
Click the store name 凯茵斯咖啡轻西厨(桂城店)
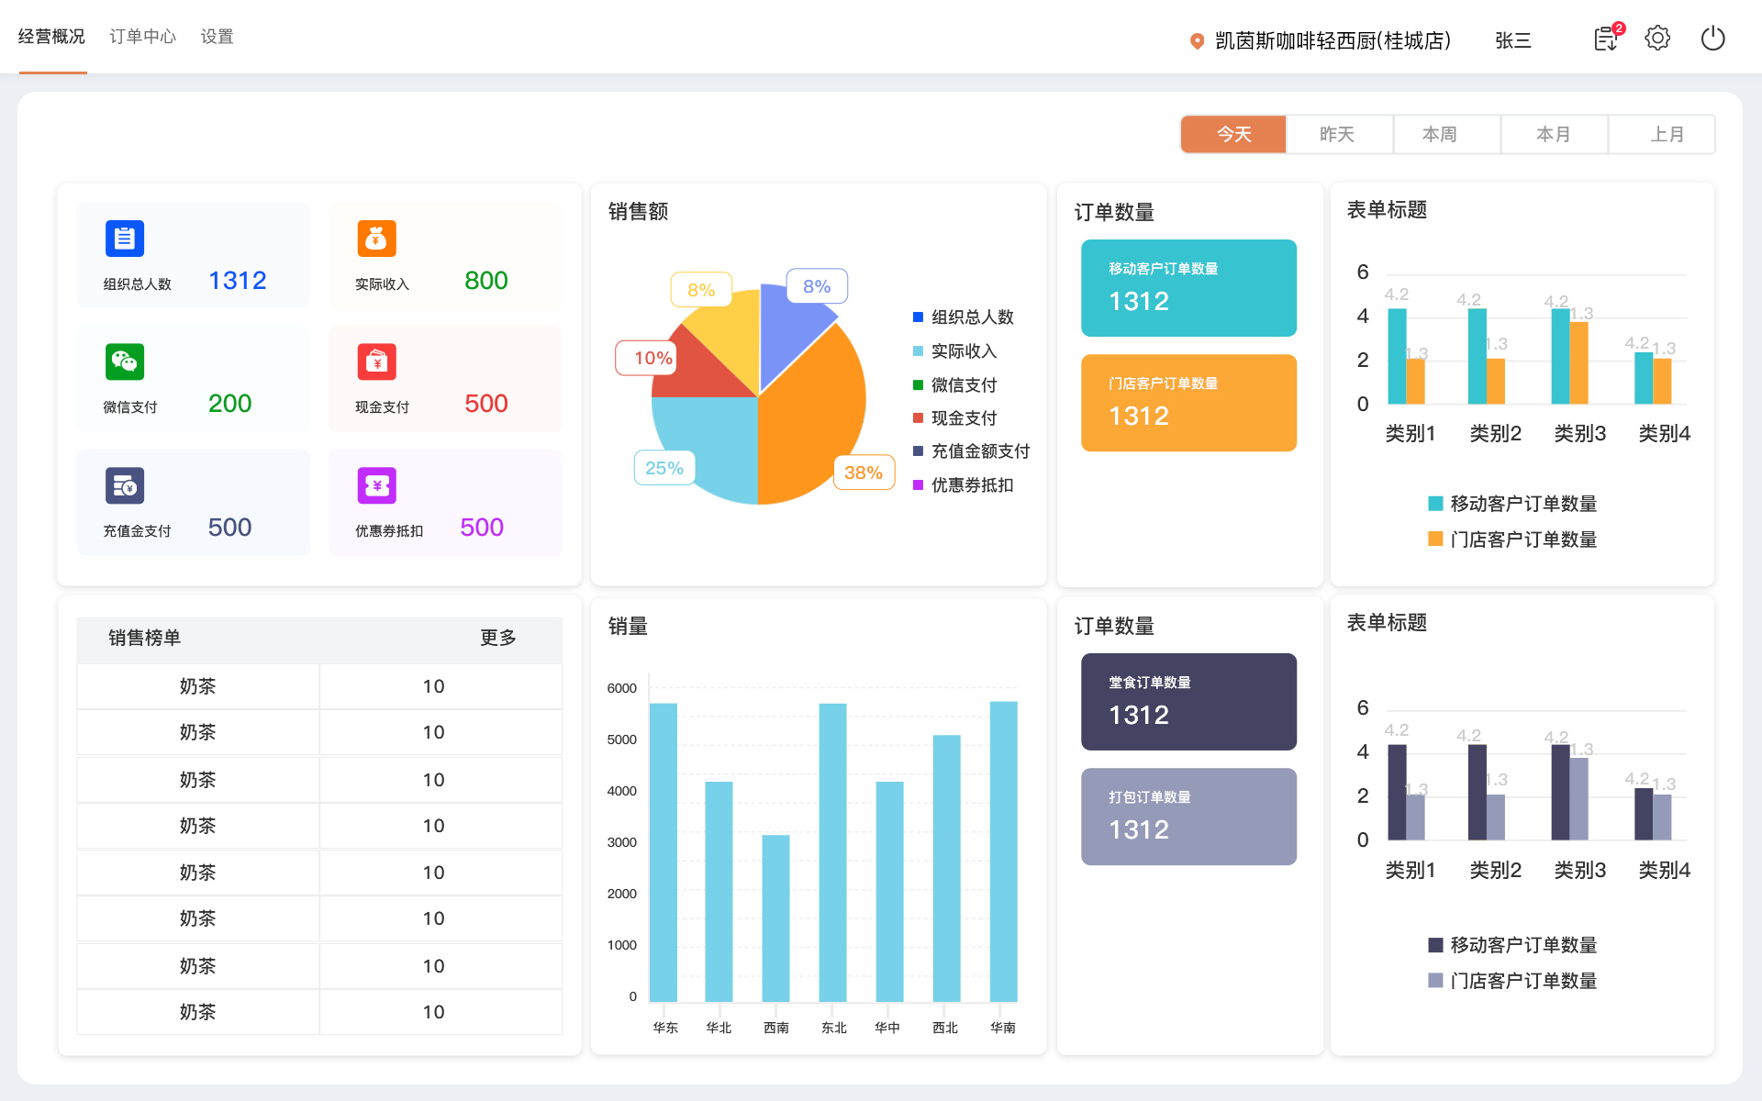tap(1333, 40)
